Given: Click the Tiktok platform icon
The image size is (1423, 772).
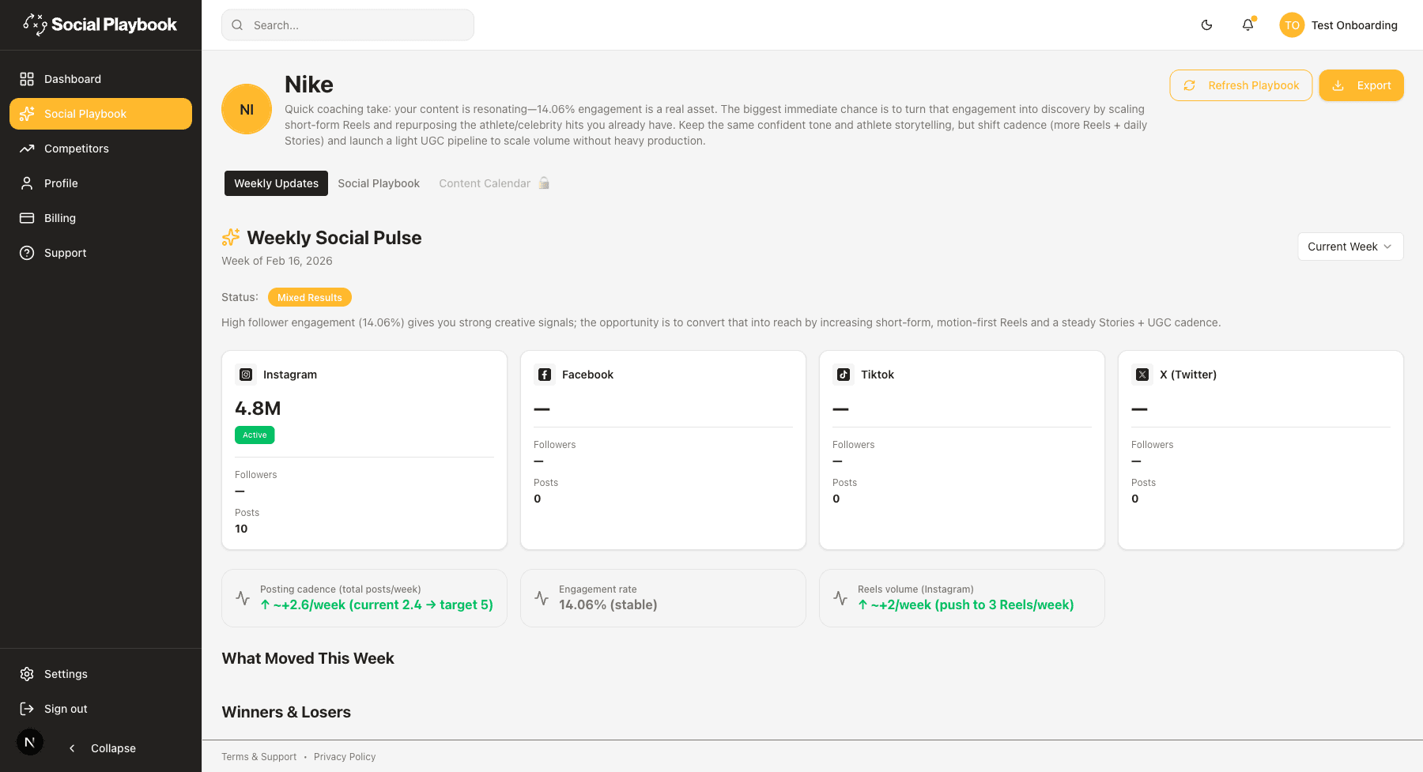Looking at the screenshot, I should click(x=844, y=375).
